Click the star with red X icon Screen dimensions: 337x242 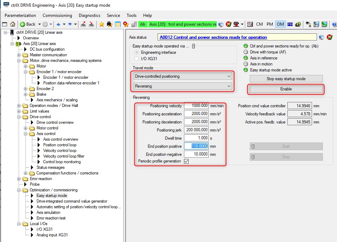pos(126,24)
